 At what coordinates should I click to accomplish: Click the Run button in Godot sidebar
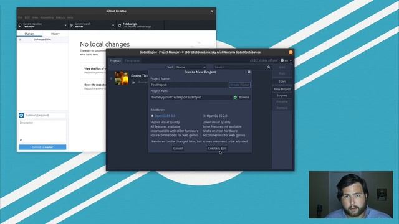coord(282,73)
